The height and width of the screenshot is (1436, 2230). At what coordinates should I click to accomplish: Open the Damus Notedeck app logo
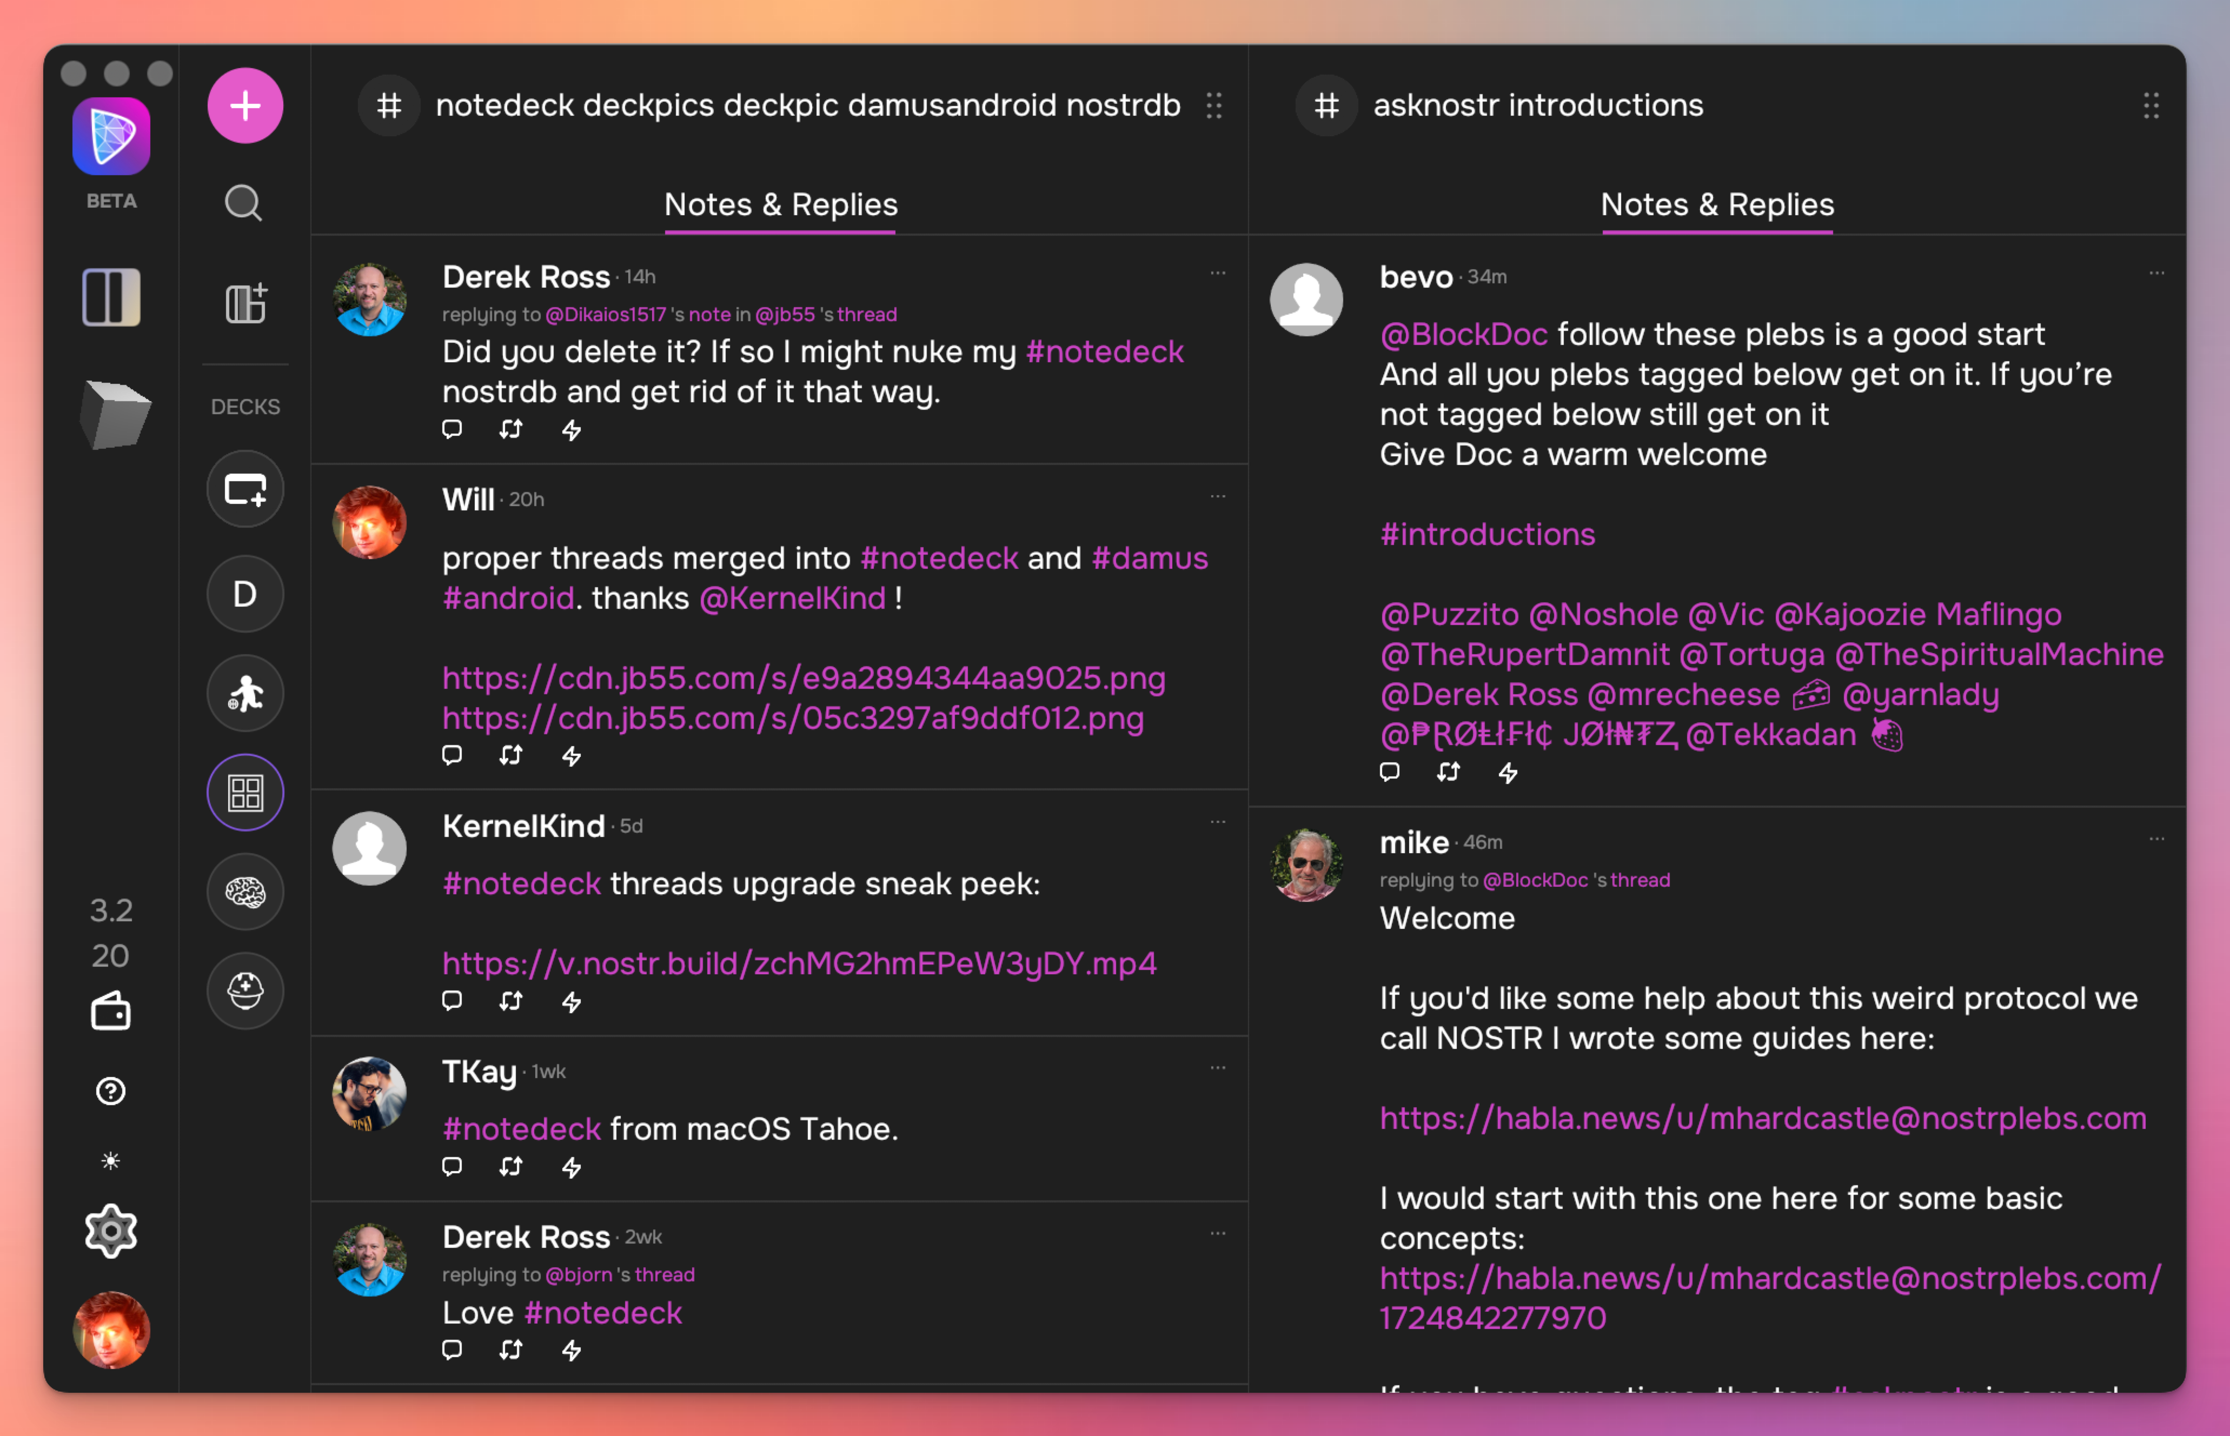coord(111,136)
